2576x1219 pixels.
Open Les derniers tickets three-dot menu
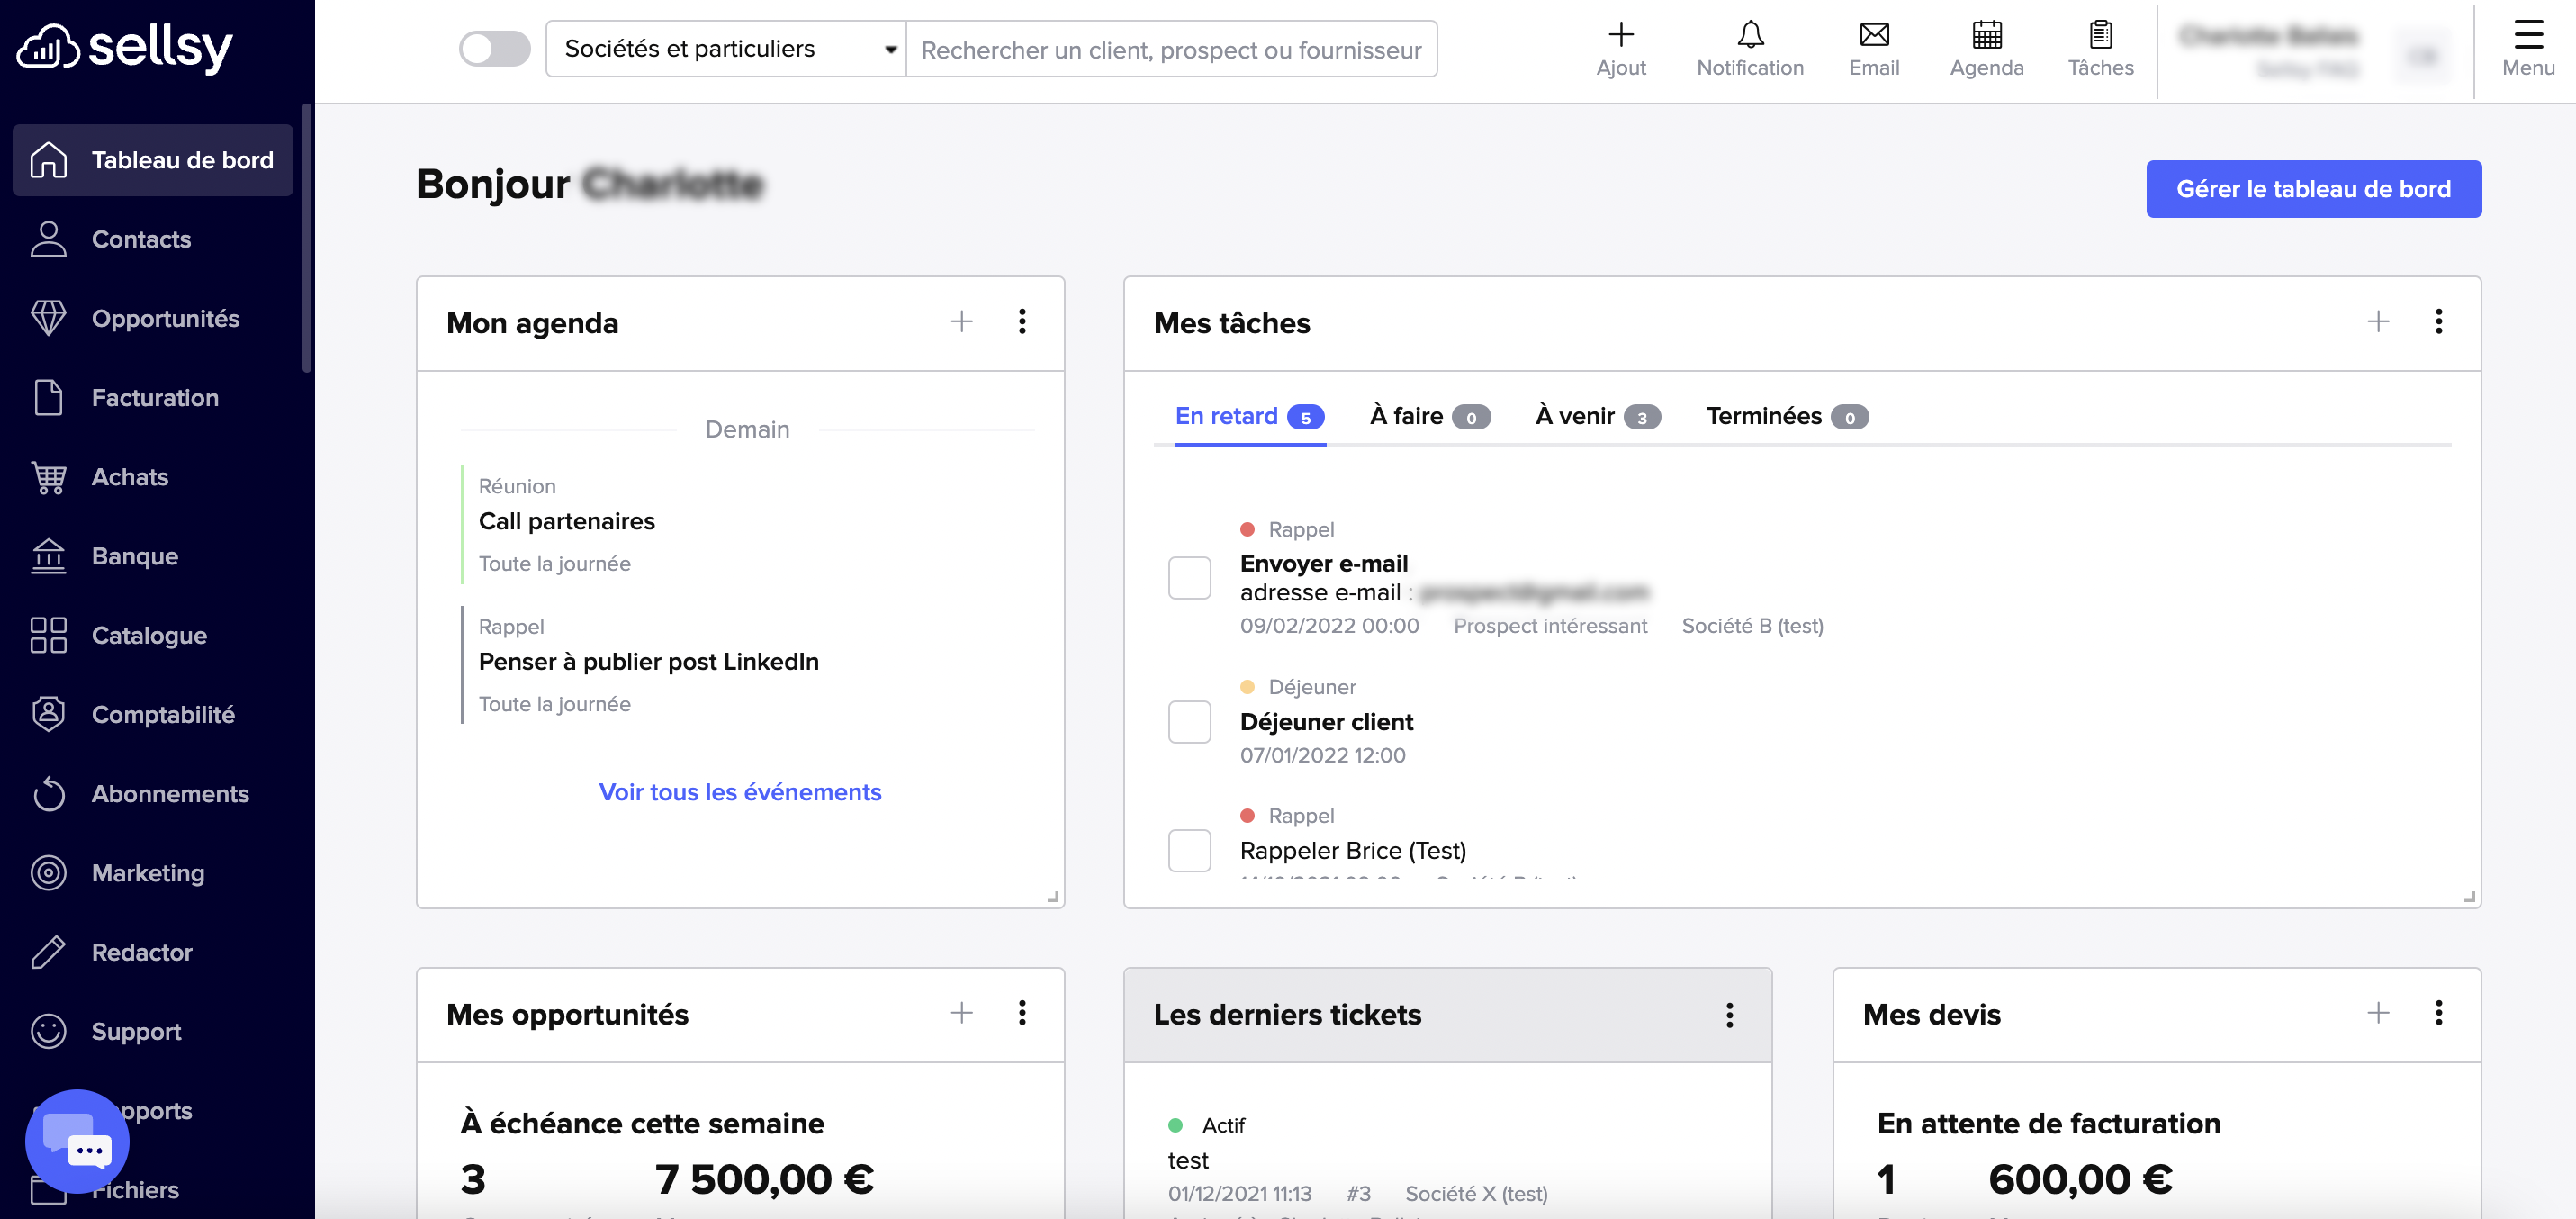coord(1729,1015)
